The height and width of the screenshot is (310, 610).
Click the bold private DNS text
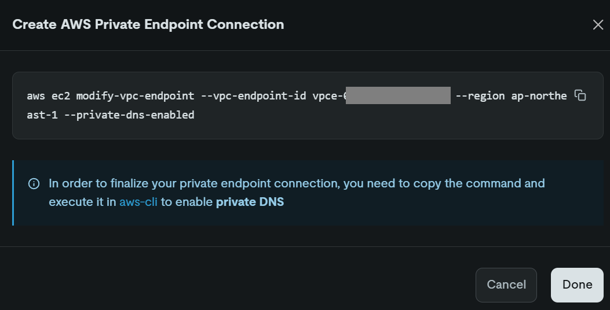pyautogui.click(x=250, y=202)
